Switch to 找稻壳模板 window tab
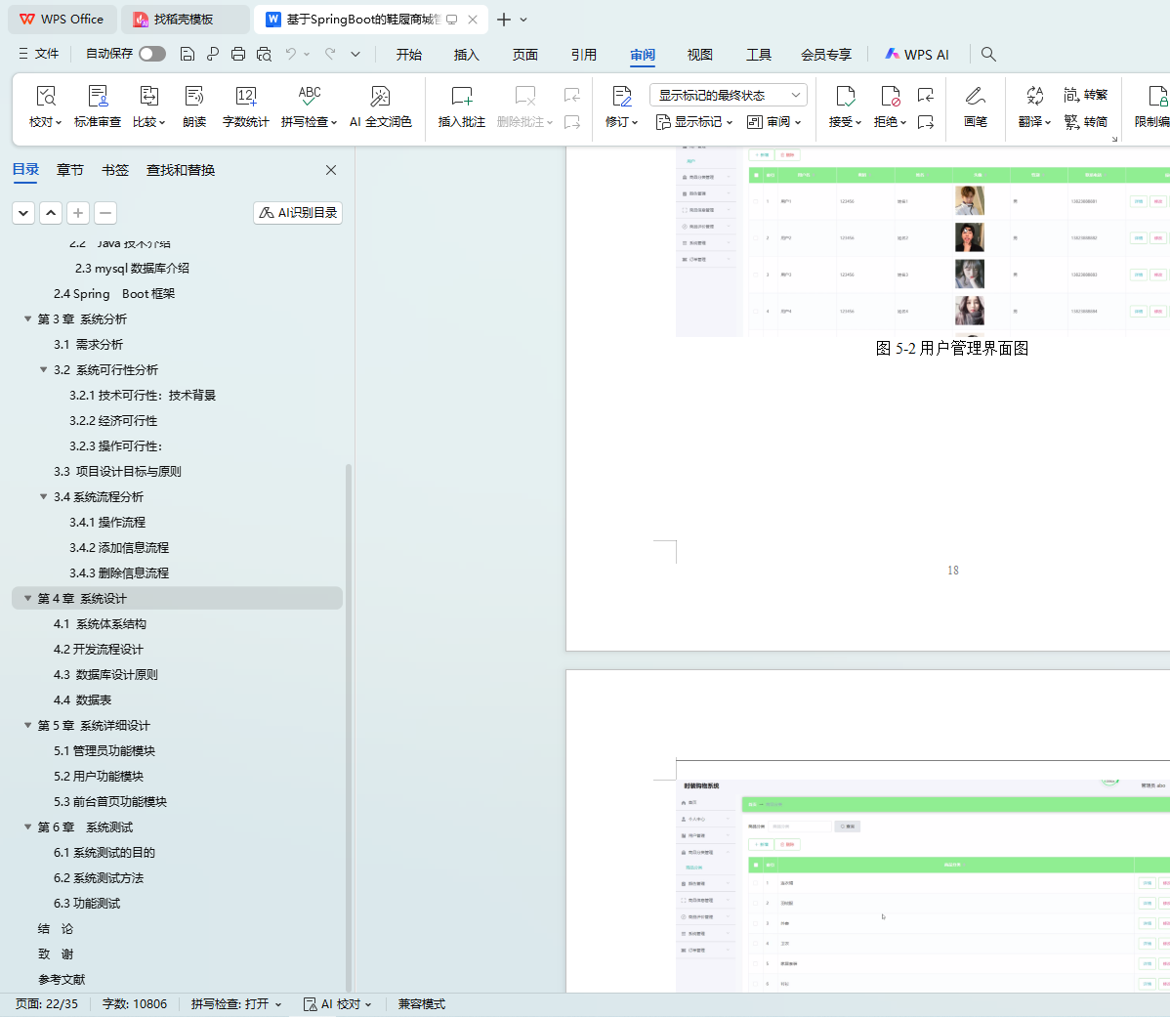Screen dimensions: 1170x1017 (184, 20)
